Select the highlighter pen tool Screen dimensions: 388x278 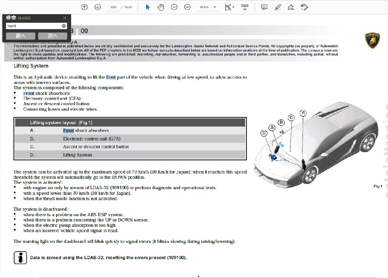pos(278,7)
